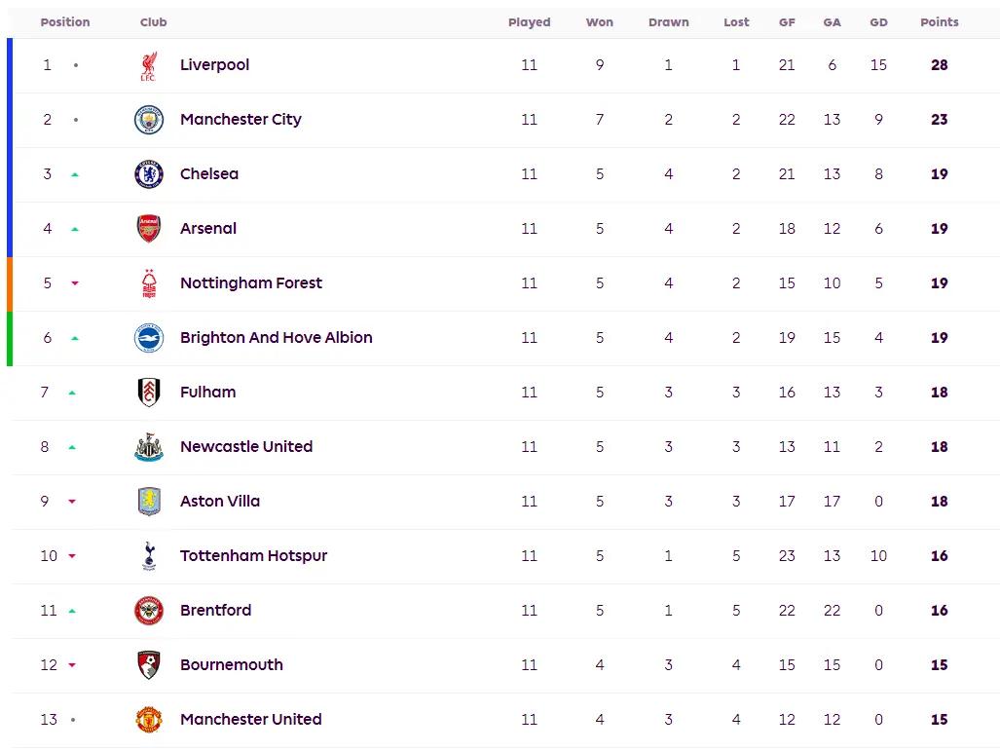Click the up arrow beside Chelsea position
Image resolution: width=1000 pixels, height=751 pixels.
point(75,174)
